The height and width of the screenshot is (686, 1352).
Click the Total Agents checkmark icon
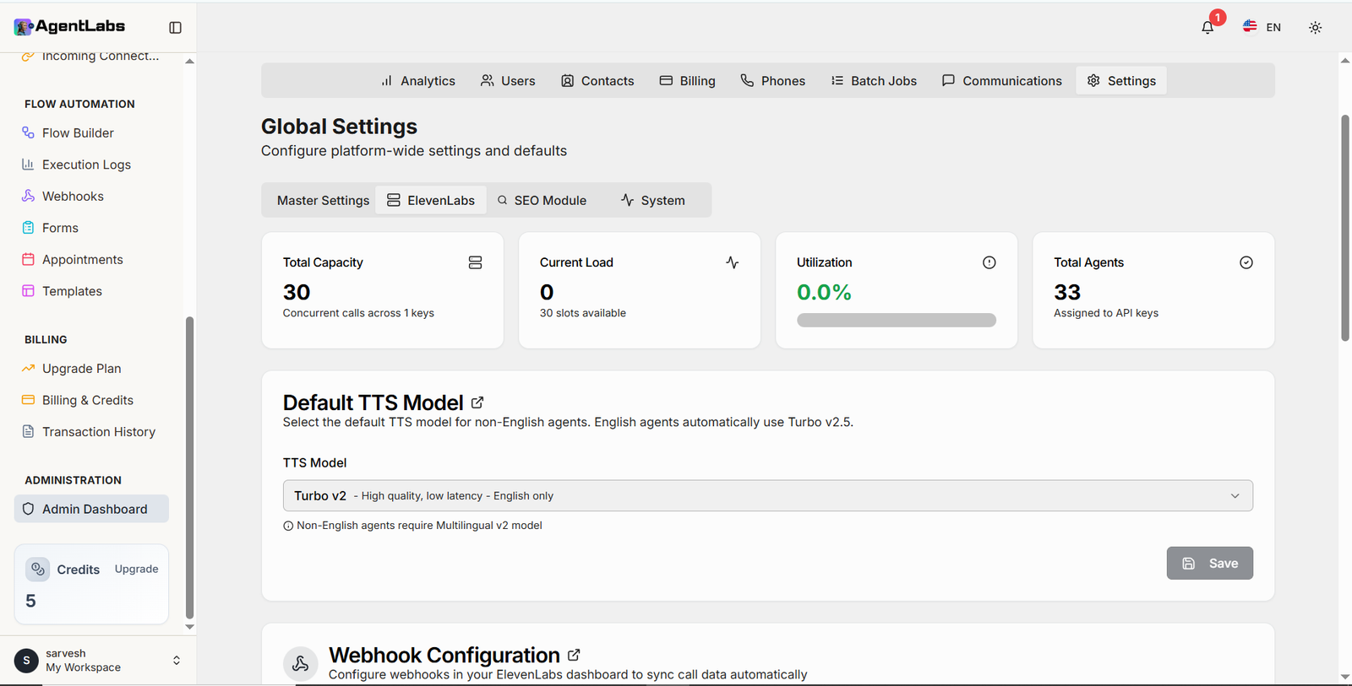(1246, 263)
